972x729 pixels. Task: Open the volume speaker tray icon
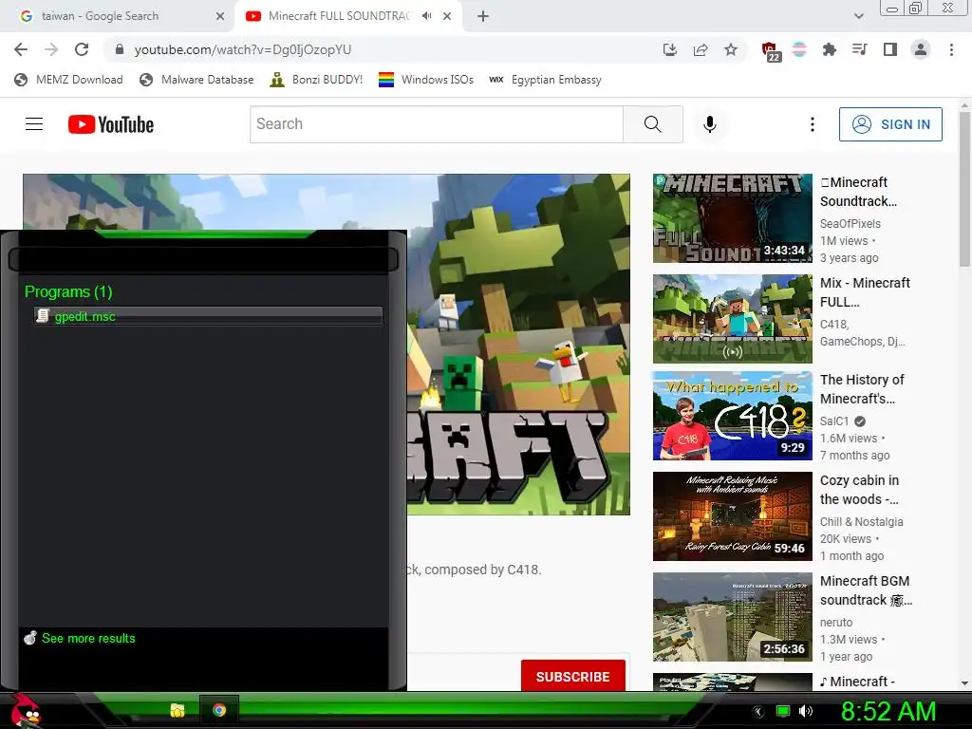click(806, 711)
